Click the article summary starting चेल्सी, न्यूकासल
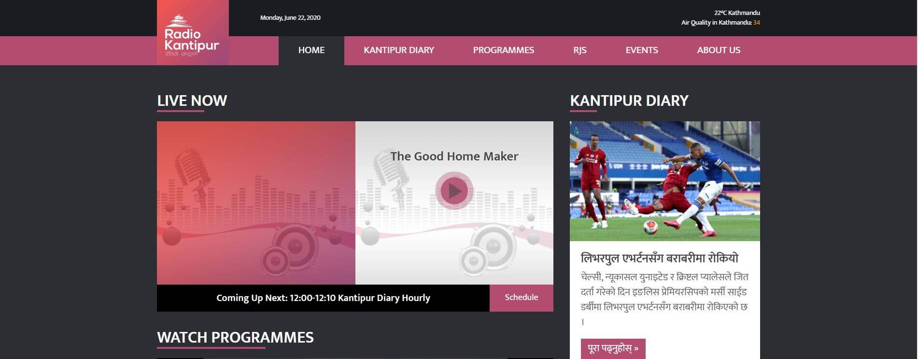Image resolution: width=918 pixels, height=359 pixels. (664, 299)
